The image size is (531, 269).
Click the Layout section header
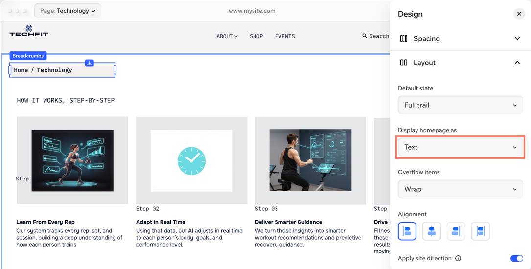[x=460, y=63]
